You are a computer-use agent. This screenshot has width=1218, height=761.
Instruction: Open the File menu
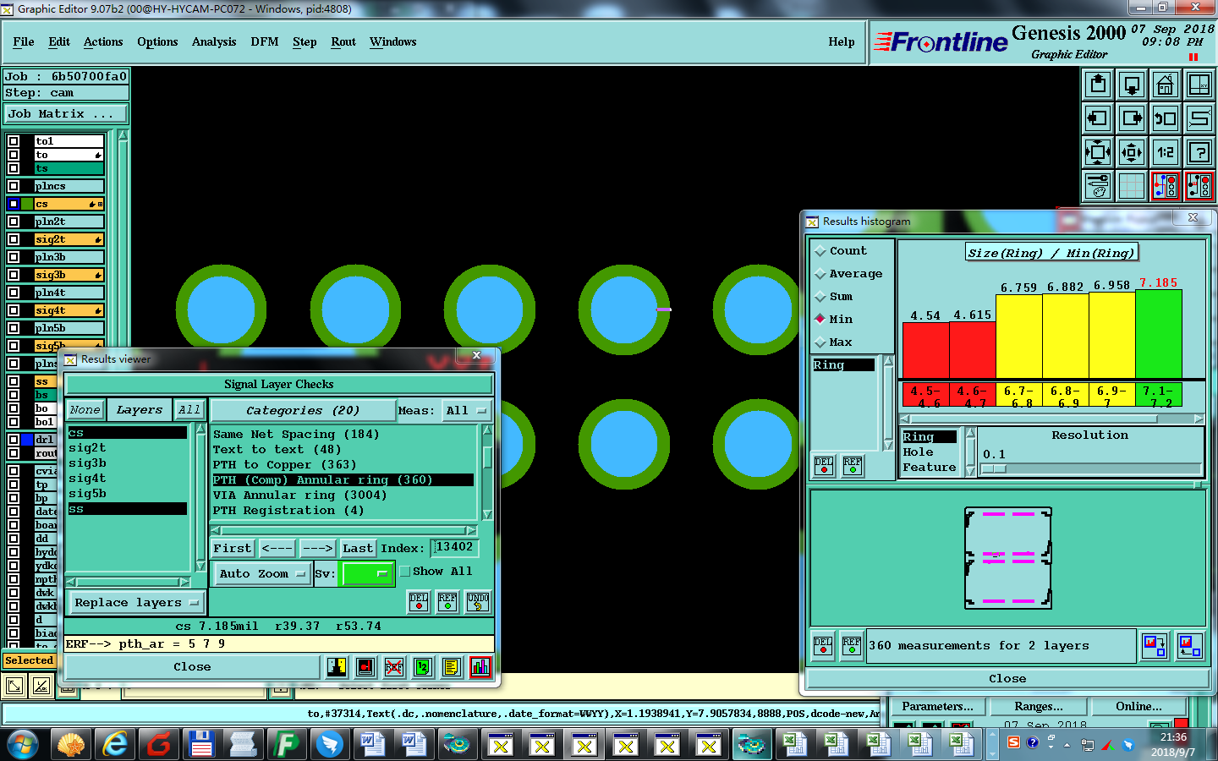click(24, 41)
